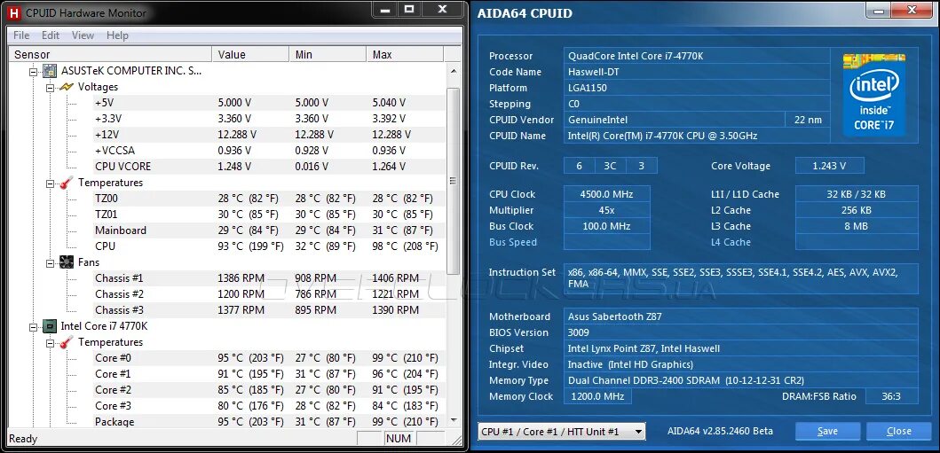Collapse the Fans tree node

tap(51, 262)
